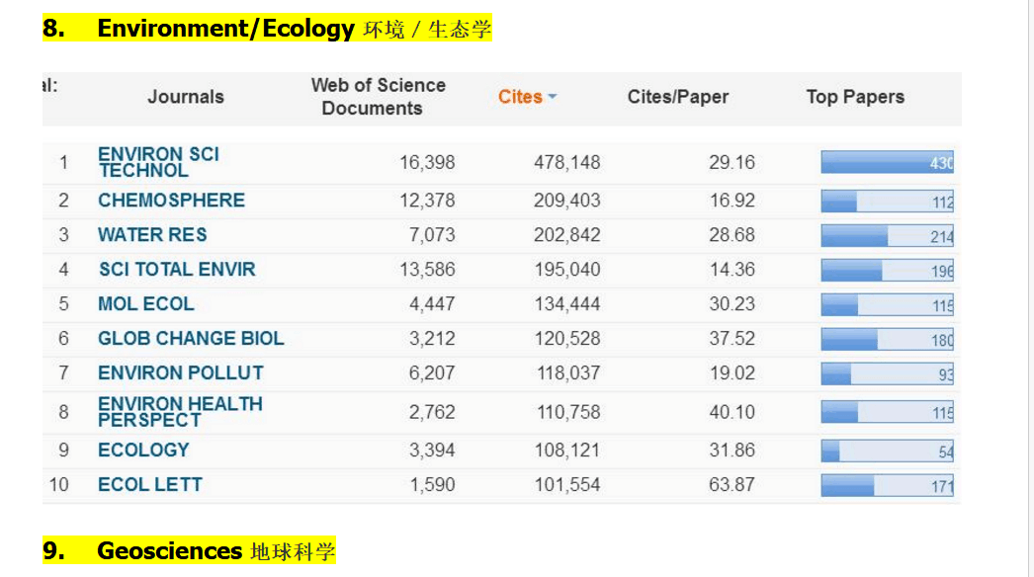Click the top papers bar for WATER RES
The image size is (1034, 577).
coord(887,236)
